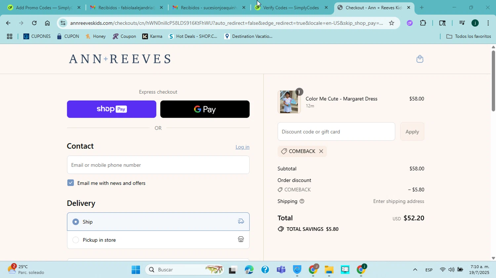Switch to Verify Codes SimplyCodes tab
The image size is (496, 278).
[x=291, y=8]
